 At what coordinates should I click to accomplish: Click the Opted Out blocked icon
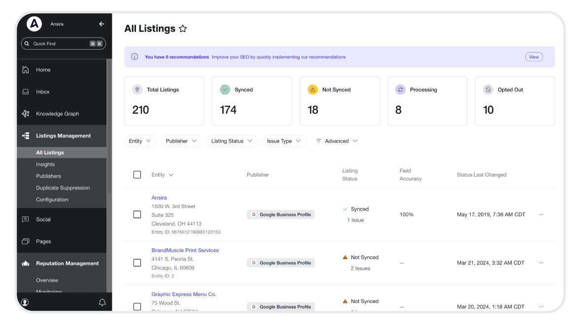tap(488, 89)
